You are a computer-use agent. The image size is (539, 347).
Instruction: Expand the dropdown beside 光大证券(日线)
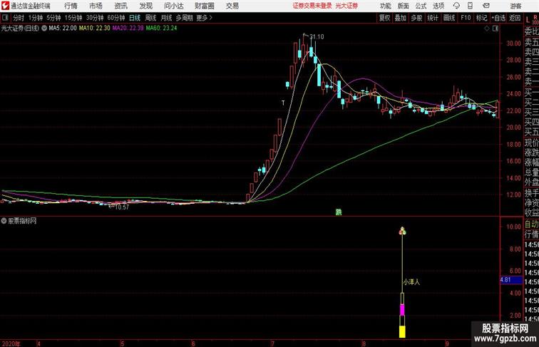44,29
